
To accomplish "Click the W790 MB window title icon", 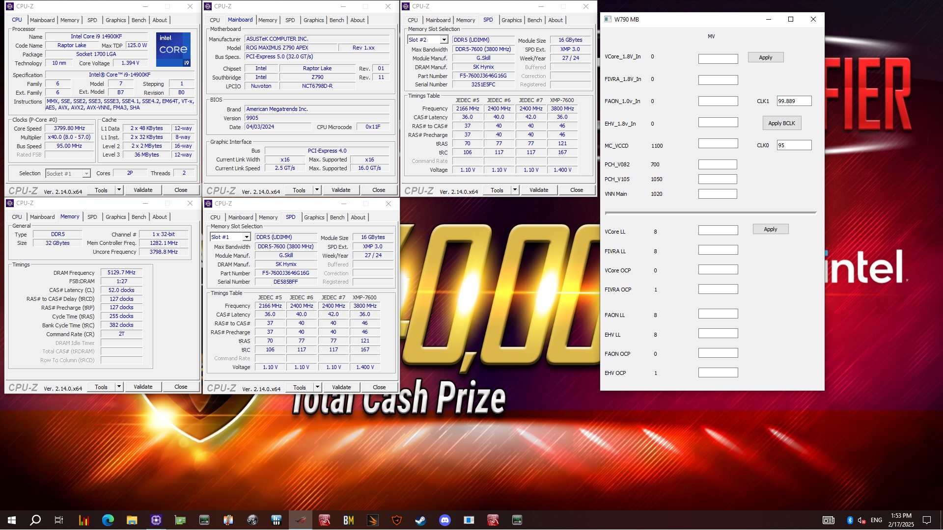I will 608,19.
